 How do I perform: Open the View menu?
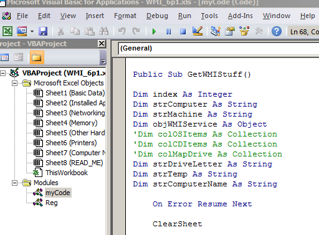(x=68, y=16)
